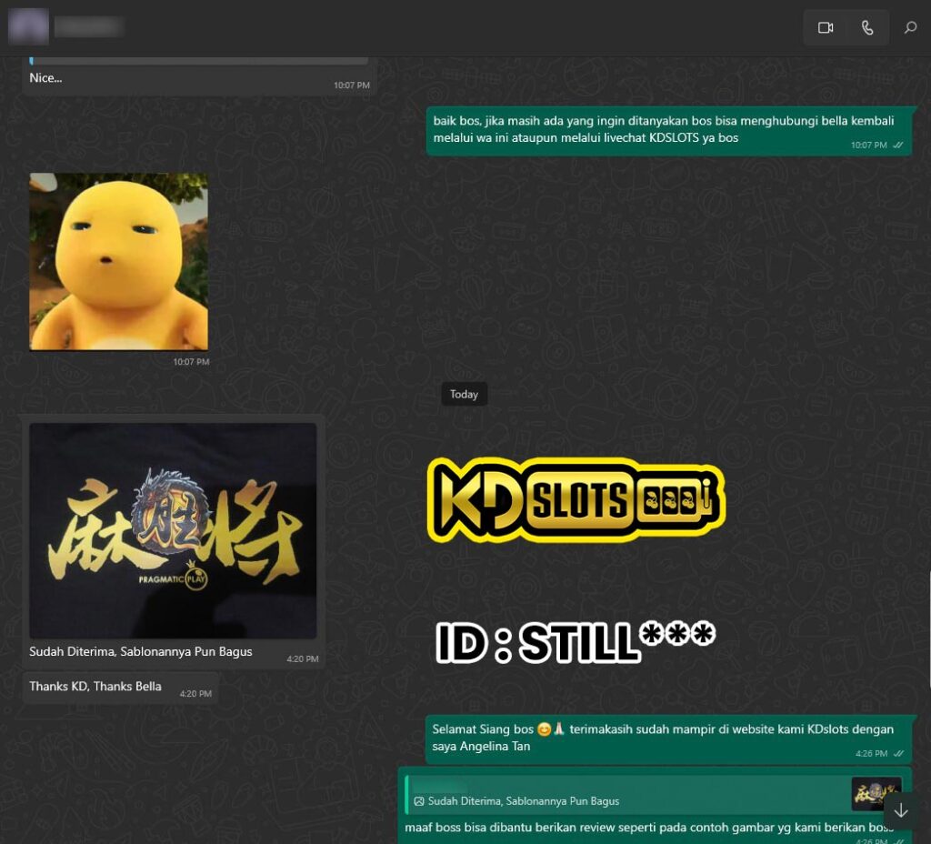Open the mahjong Pragmatic Play shirt photo

[x=173, y=530]
